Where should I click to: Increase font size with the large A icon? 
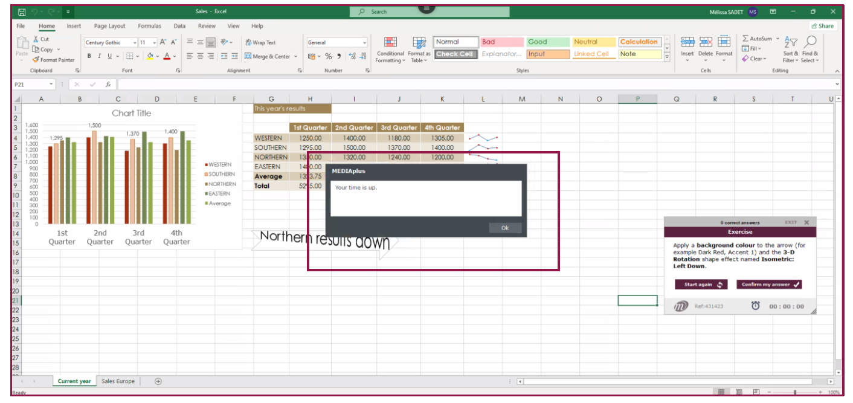tap(163, 42)
